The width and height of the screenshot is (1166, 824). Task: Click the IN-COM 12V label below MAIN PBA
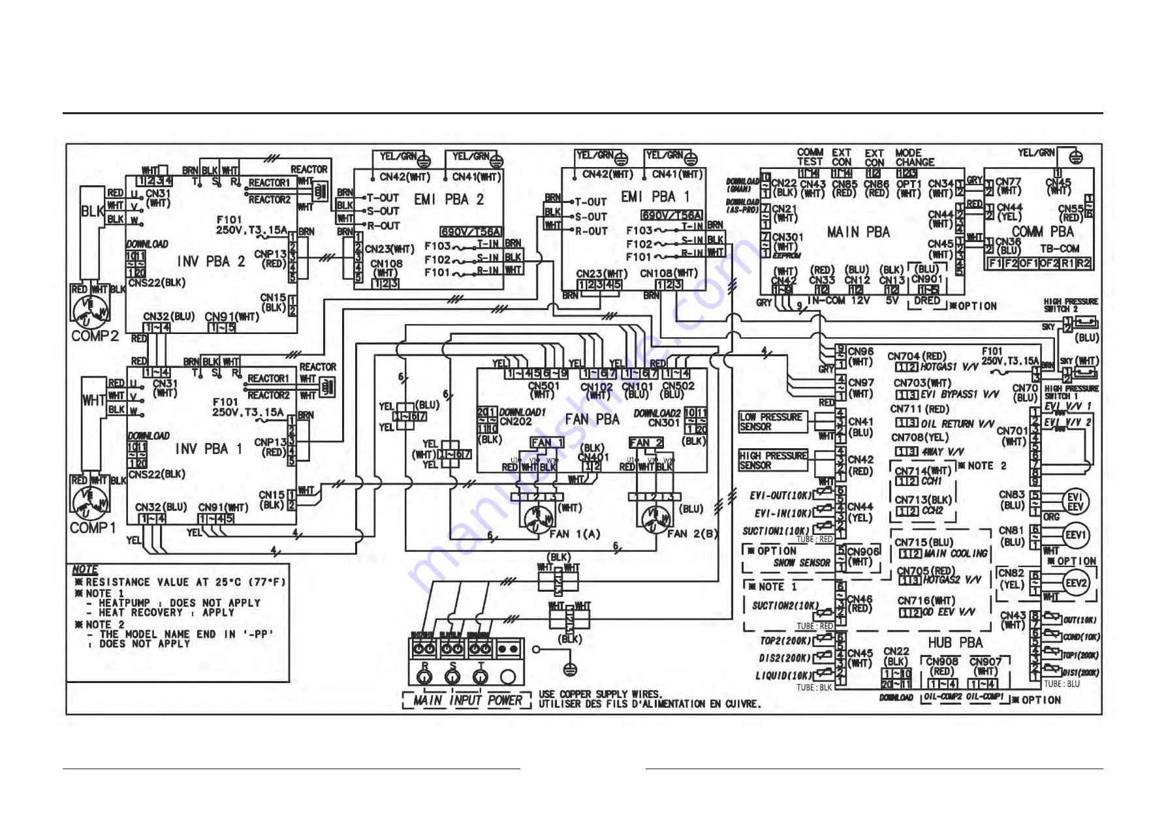tap(838, 301)
